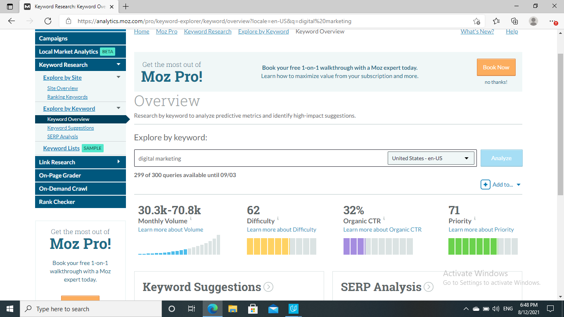Open browser Collections icon
Image resolution: width=564 pixels, height=317 pixels.
(514, 21)
